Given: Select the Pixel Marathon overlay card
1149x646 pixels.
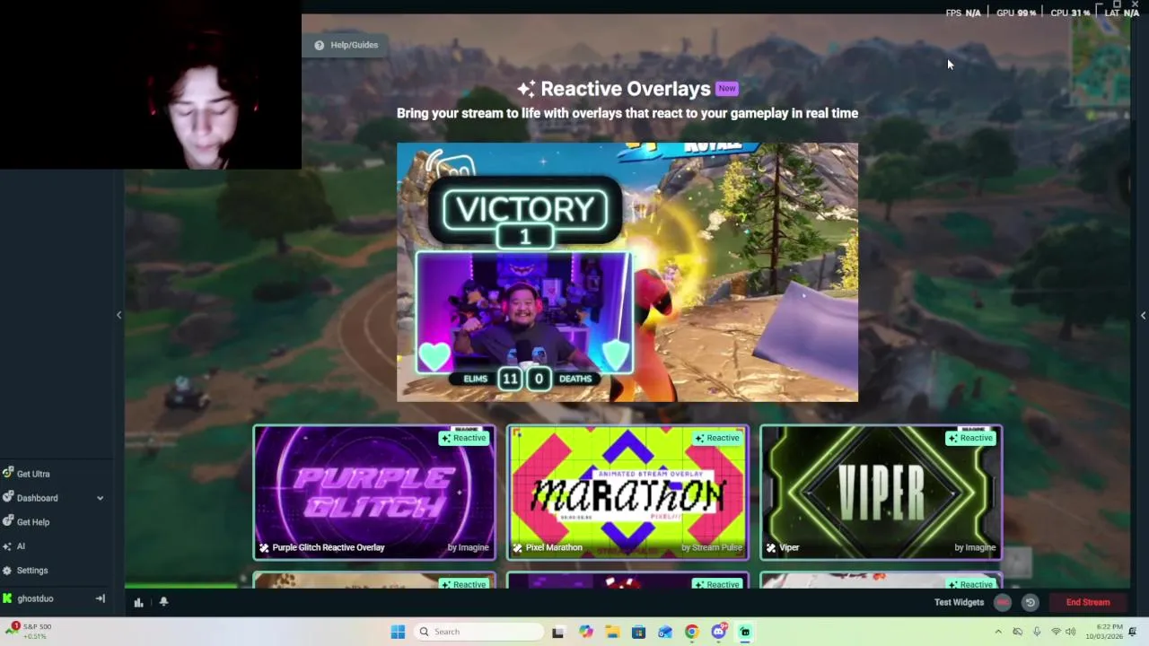Looking at the screenshot, I should coord(627,493).
